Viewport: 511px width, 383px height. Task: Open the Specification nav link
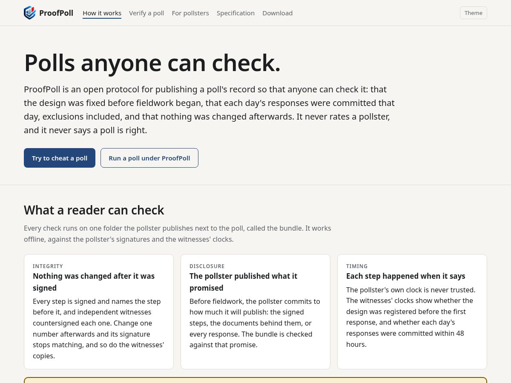235,13
